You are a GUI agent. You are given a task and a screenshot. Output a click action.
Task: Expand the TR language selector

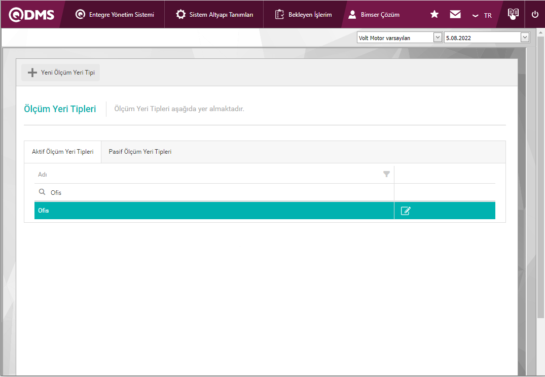[482, 15]
